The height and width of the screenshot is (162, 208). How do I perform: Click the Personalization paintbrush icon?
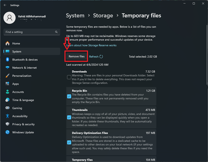[7, 76]
